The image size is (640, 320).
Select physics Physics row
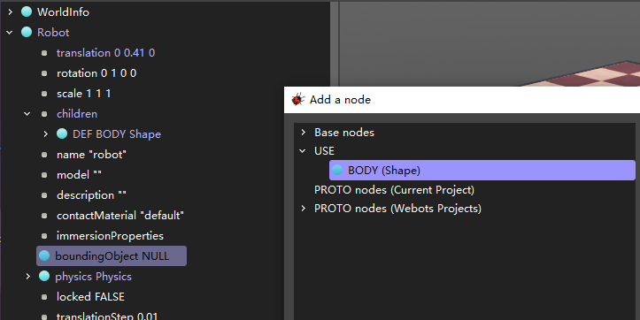[x=94, y=277]
